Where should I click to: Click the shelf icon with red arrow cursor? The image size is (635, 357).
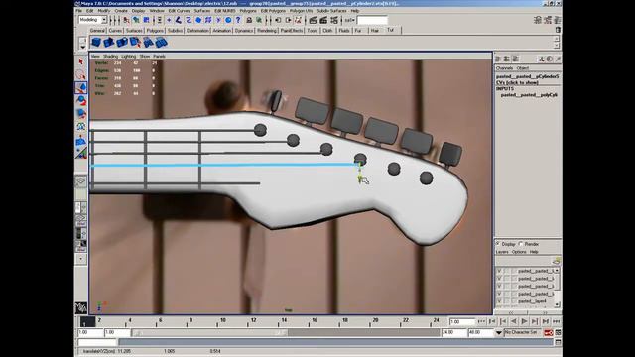(135, 42)
